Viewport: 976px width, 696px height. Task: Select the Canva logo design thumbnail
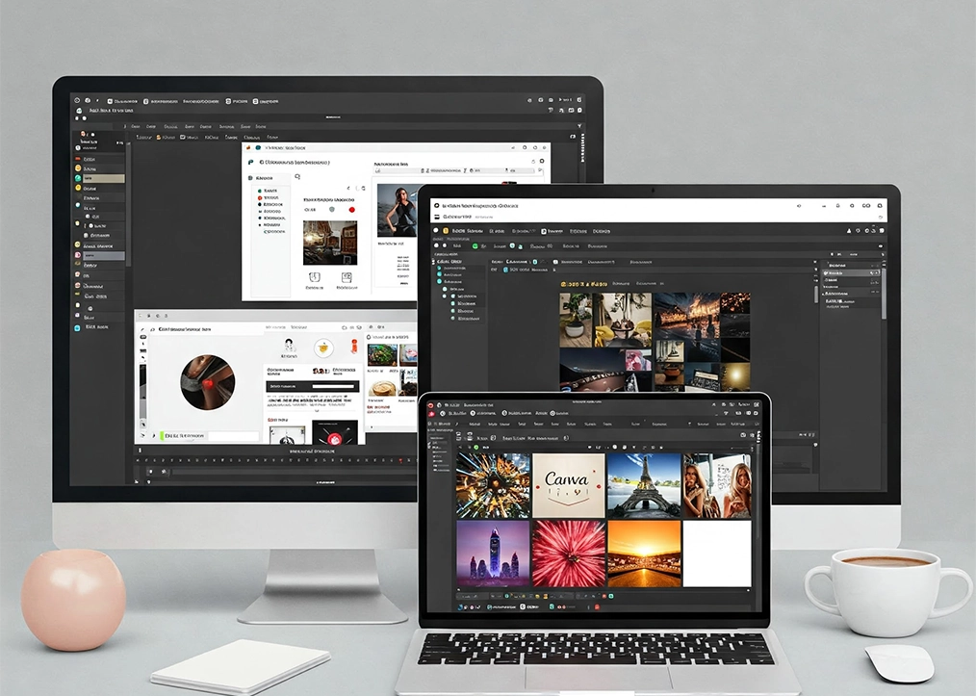coord(569,485)
